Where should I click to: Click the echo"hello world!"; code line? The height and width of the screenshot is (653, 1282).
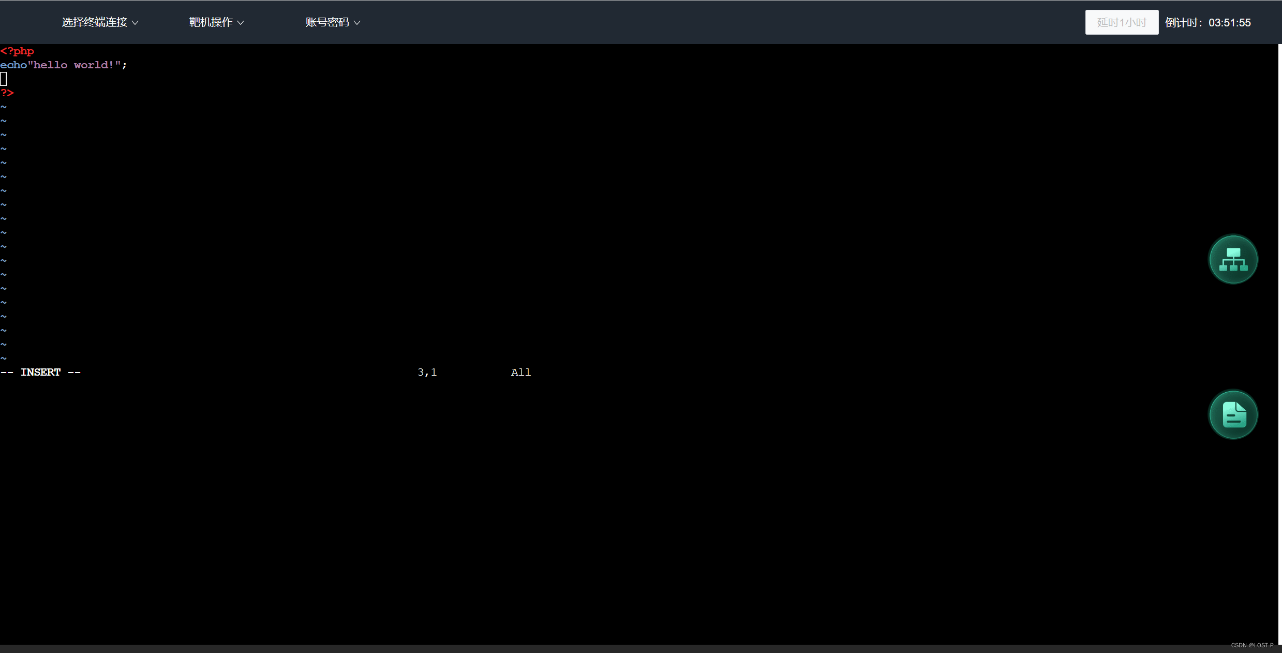[63, 65]
